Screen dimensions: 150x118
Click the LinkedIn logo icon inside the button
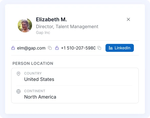(110, 48)
